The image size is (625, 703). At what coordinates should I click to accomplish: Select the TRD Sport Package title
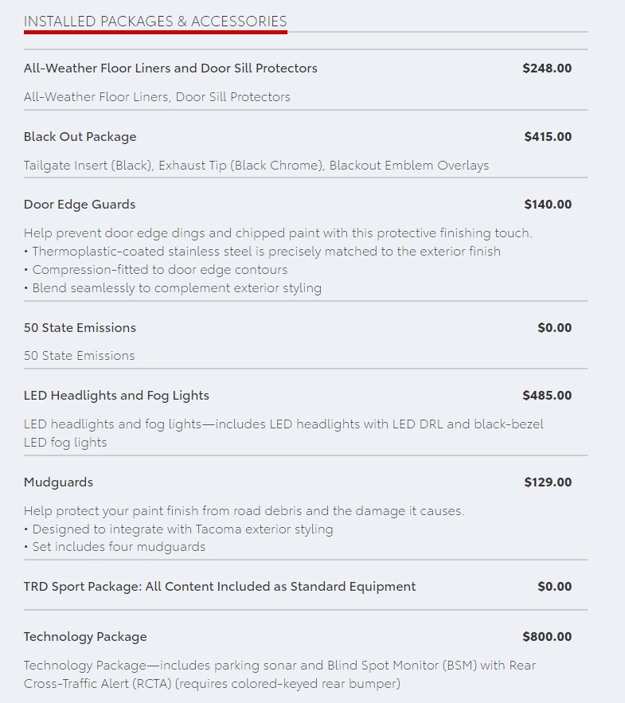click(220, 587)
